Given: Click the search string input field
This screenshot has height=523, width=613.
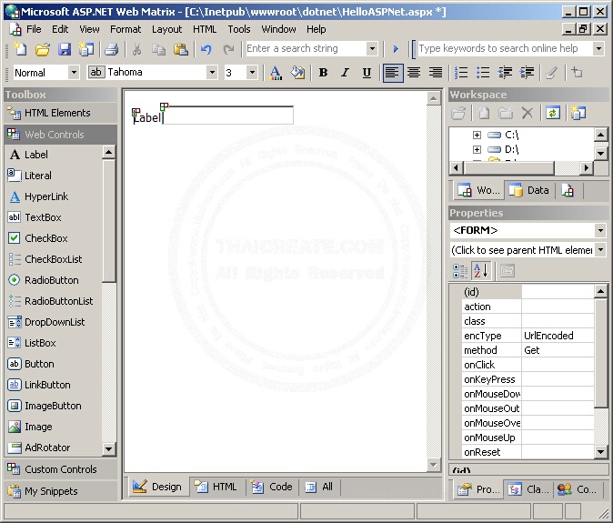Looking at the screenshot, I should click(x=306, y=48).
